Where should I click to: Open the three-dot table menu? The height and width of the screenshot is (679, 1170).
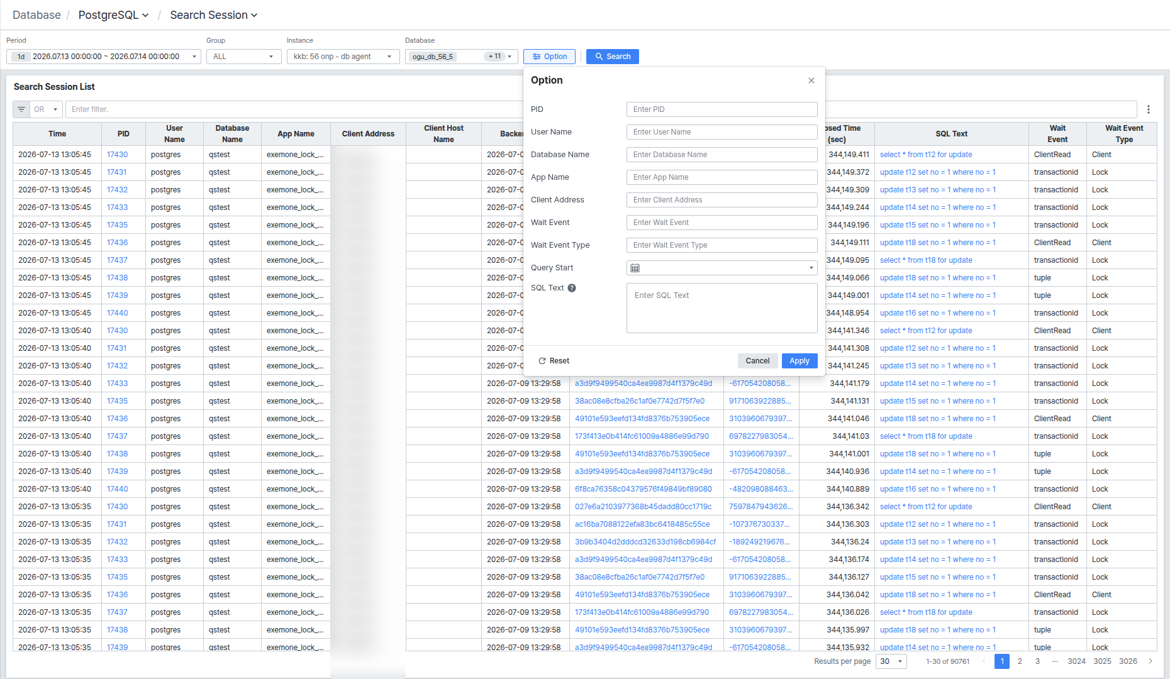1149,109
